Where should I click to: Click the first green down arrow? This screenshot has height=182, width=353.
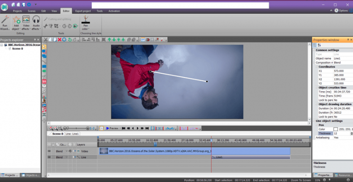114,40
